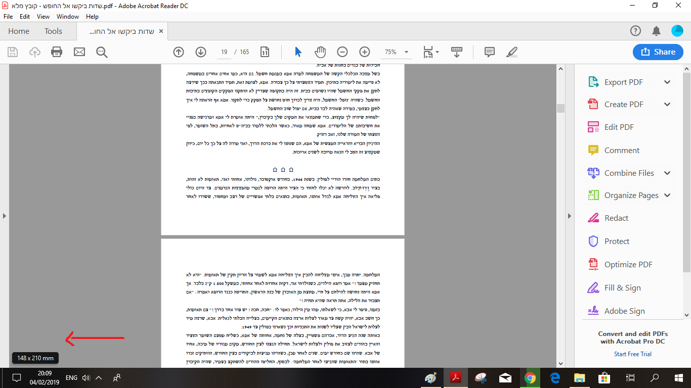Switch to the Tools tab
691x388 pixels.
53,31
